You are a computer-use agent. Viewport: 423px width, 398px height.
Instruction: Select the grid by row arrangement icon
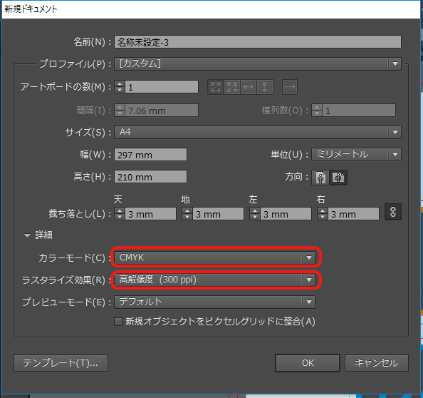(x=216, y=87)
